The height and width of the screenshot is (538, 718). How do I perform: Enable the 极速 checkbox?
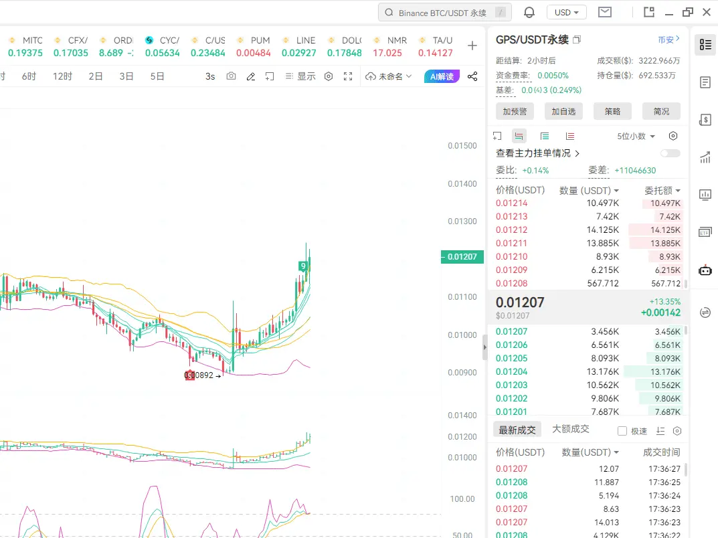[622, 431]
